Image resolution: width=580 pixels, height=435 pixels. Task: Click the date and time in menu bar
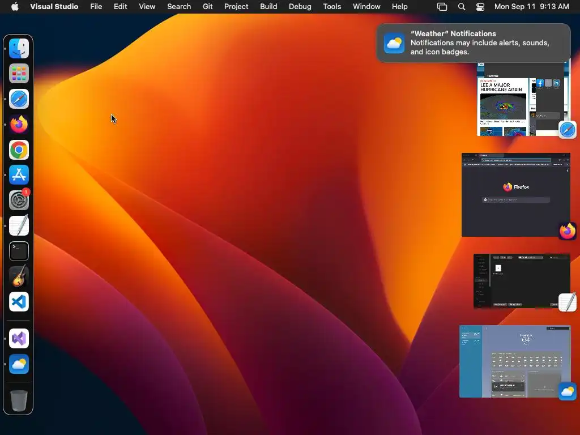531,7
